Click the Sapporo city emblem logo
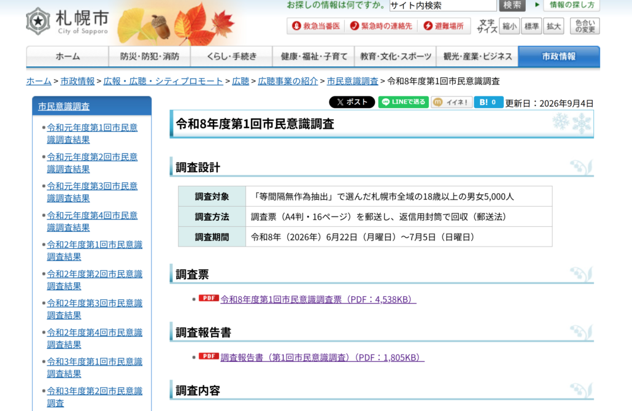The height and width of the screenshot is (411, 632). click(38, 21)
